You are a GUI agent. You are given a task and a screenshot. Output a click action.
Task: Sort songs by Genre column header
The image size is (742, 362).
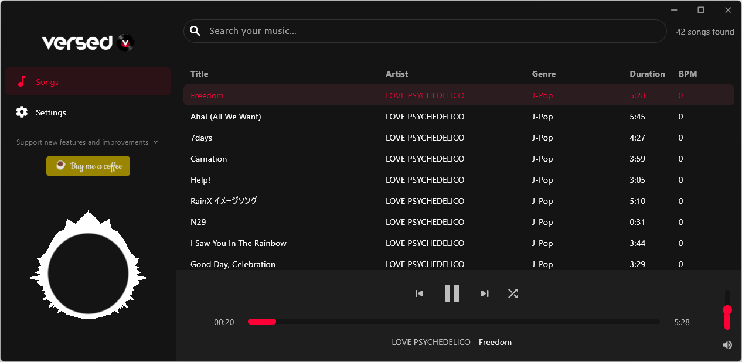pyautogui.click(x=544, y=74)
